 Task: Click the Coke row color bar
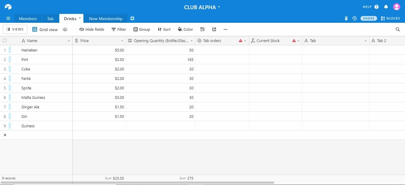10,69
